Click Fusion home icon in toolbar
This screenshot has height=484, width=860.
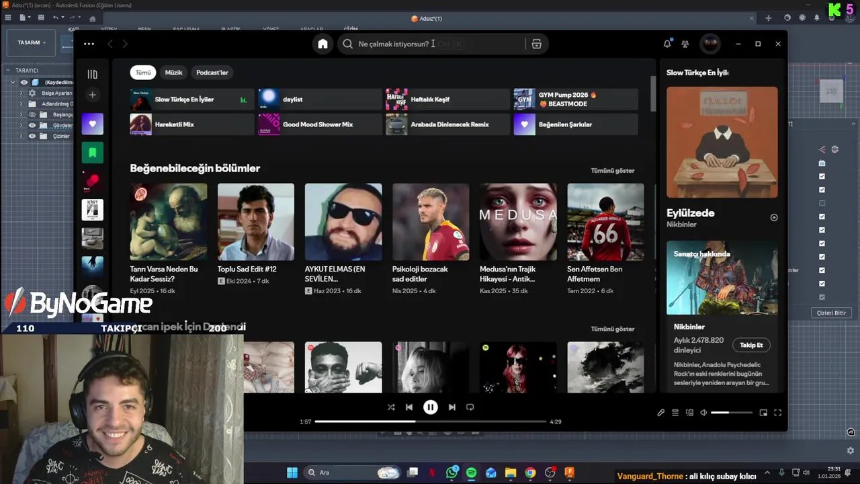click(92, 19)
